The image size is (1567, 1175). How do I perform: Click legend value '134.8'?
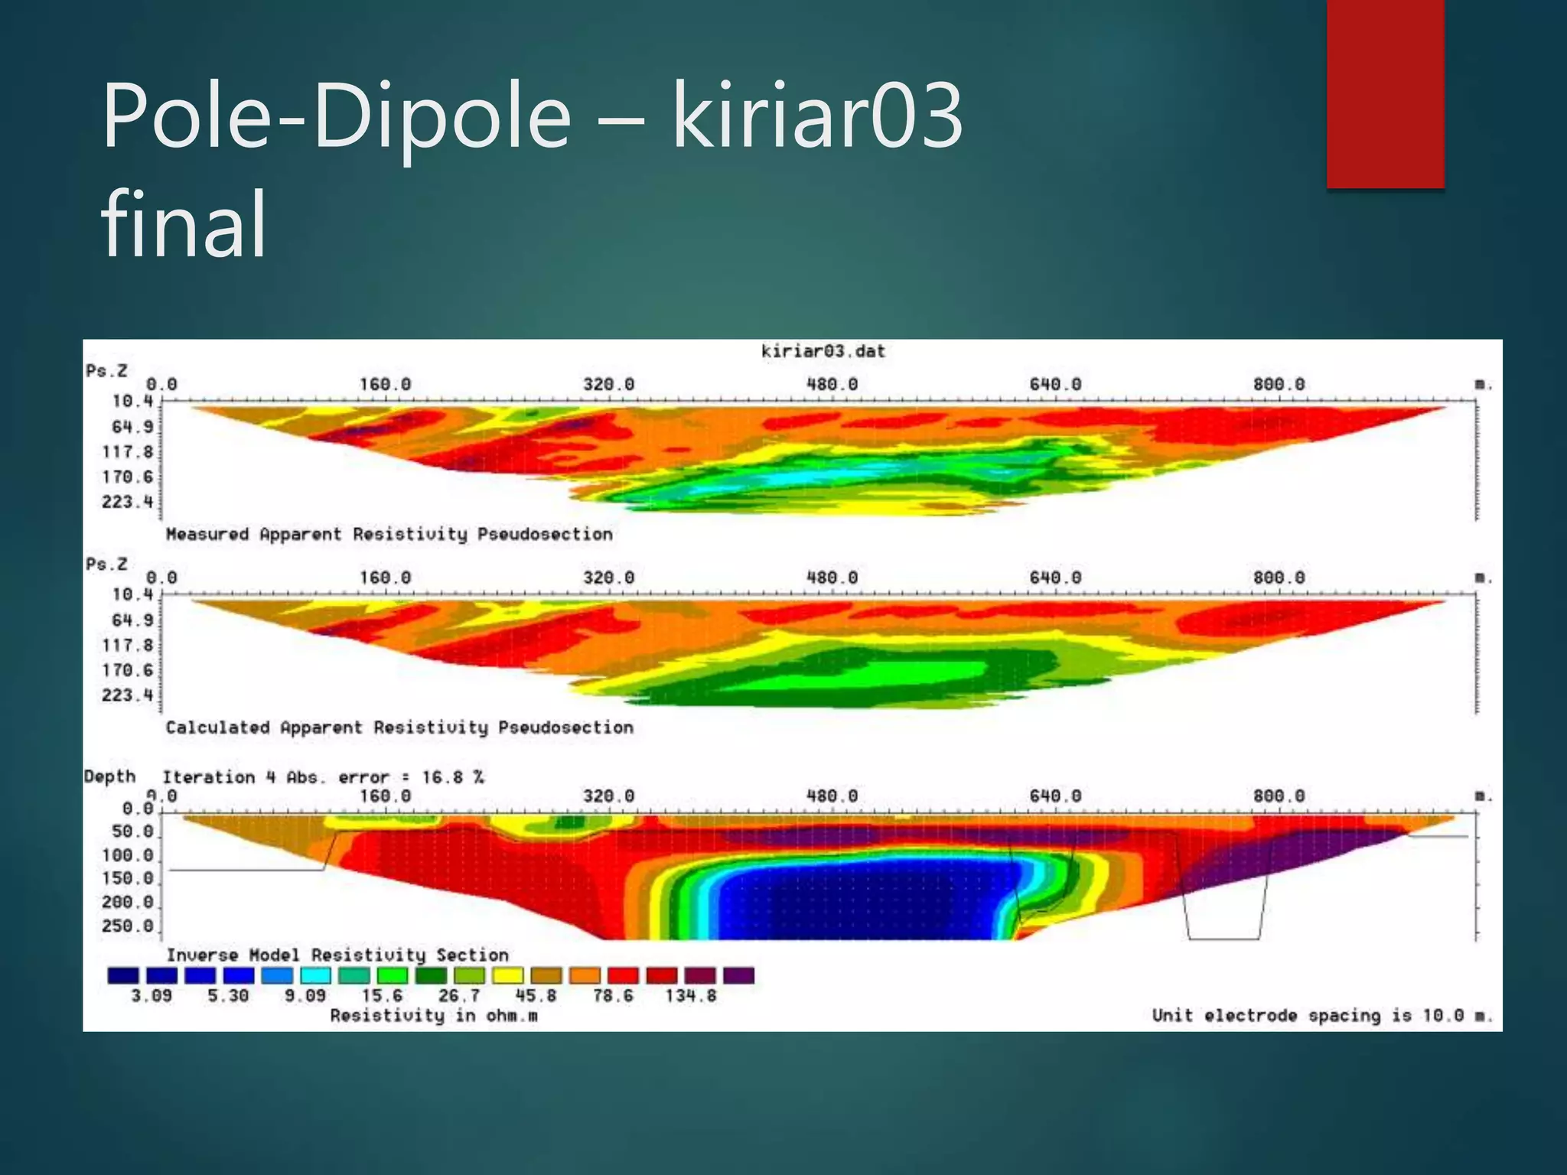(x=691, y=996)
